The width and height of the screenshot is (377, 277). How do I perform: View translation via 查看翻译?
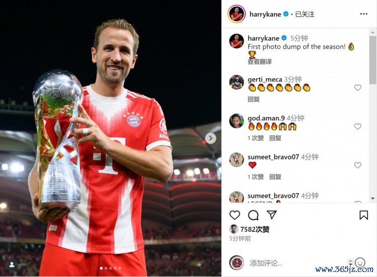260,62
